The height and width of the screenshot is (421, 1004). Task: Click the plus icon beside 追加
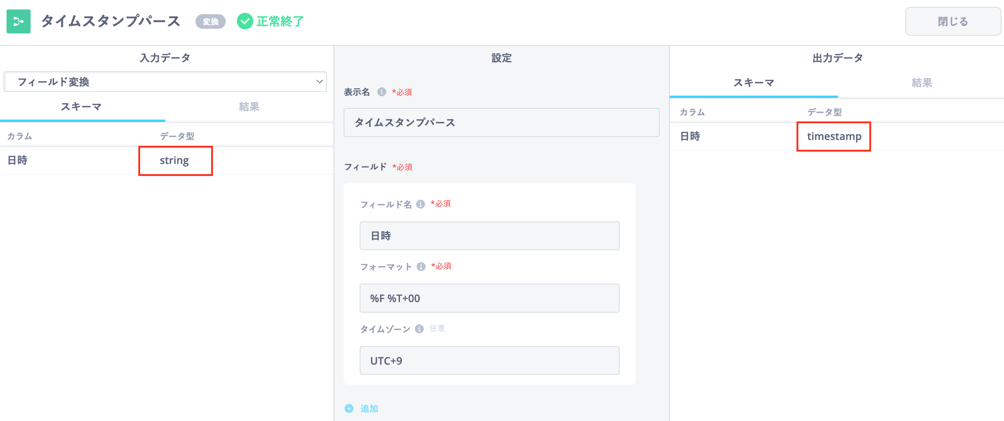coord(348,409)
